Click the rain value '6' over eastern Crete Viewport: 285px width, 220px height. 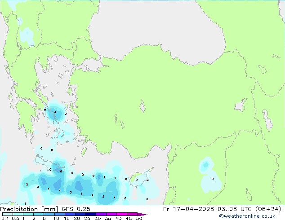pyautogui.click(x=61, y=172)
